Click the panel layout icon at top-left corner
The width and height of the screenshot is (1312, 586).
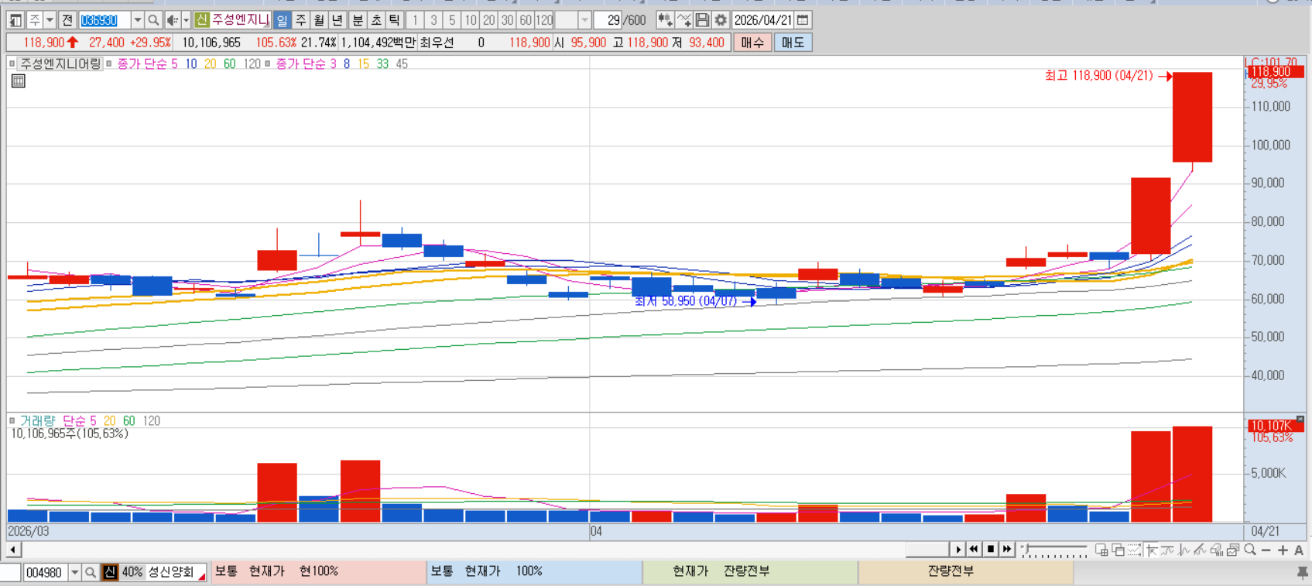pyautogui.click(x=15, y=20)
